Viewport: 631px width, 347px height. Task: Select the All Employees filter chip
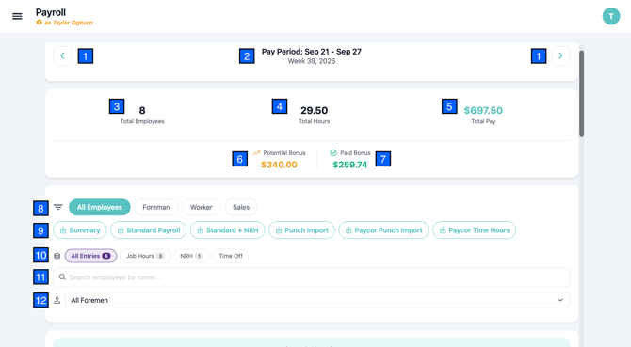[100, 207]
